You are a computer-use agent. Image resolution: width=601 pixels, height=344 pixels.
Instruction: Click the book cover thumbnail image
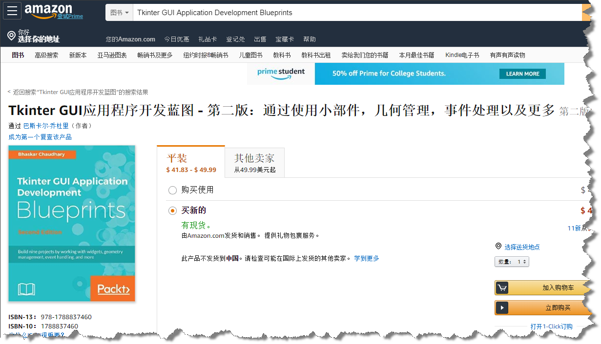71,224
